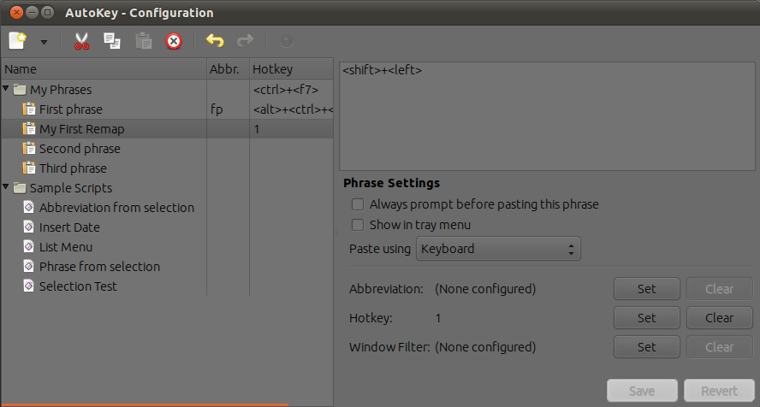Click inside the phrase text editor
The height and width of the screenshot is (407, 760).
click(x=547, y=116)
